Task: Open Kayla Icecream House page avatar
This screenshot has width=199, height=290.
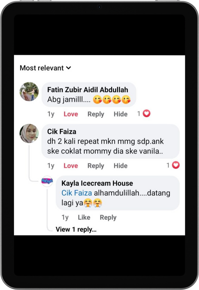Action: tap(47, 181)
